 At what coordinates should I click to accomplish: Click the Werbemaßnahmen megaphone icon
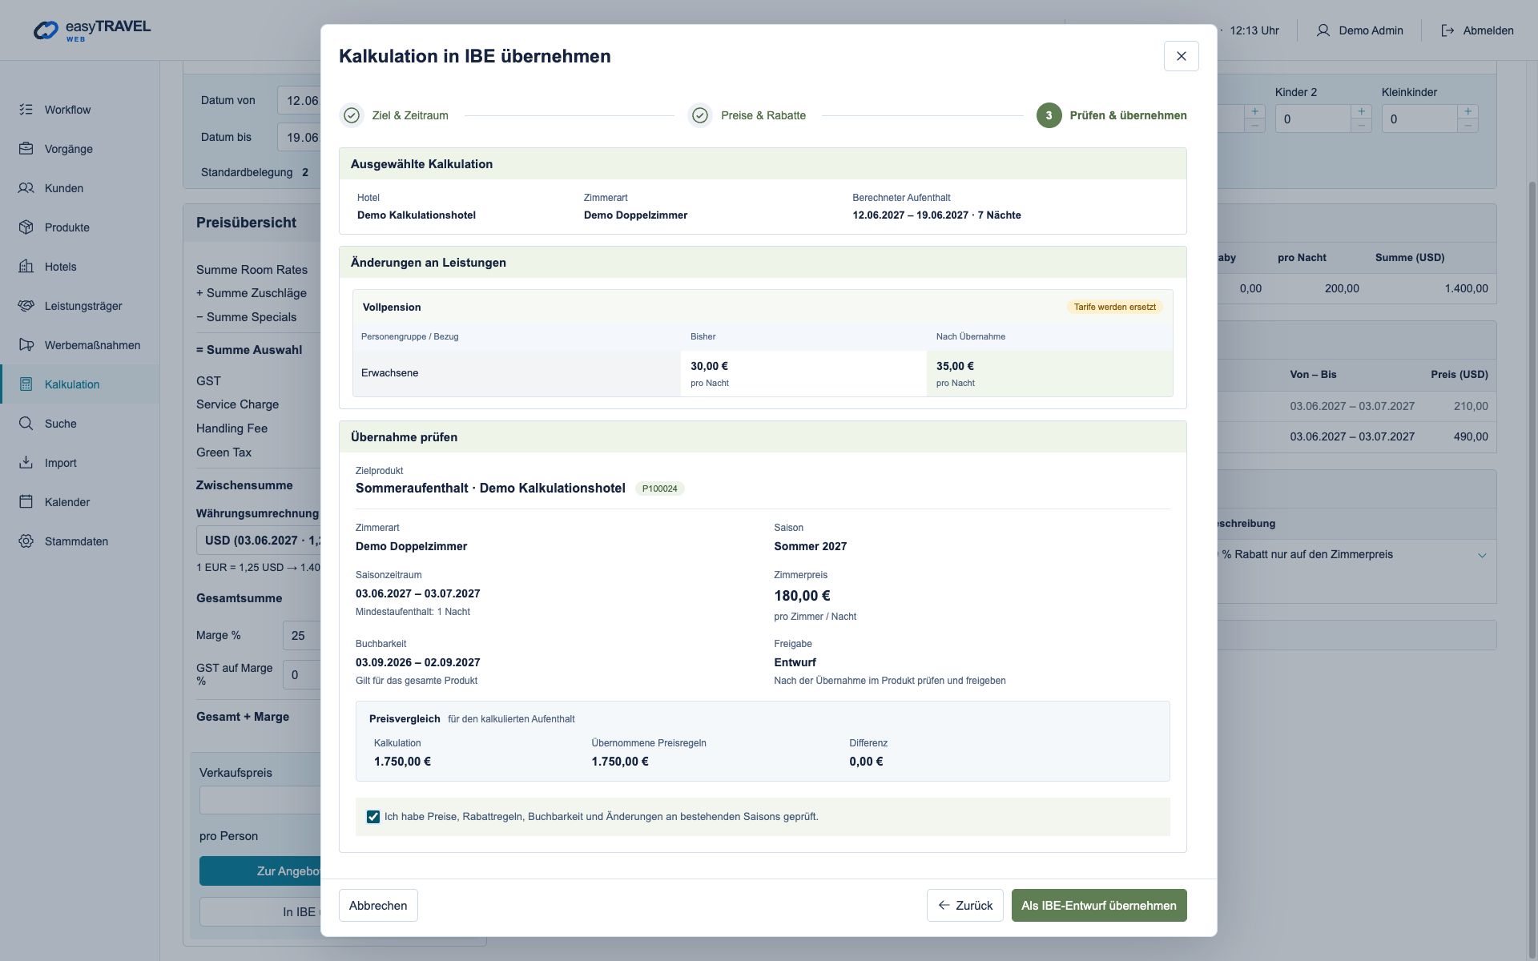(26, 345)
